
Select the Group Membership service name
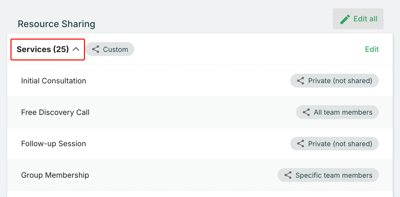pos(55,175)
